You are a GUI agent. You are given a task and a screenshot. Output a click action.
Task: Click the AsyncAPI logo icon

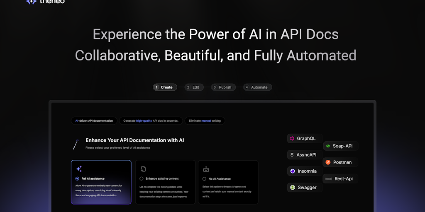292,155
